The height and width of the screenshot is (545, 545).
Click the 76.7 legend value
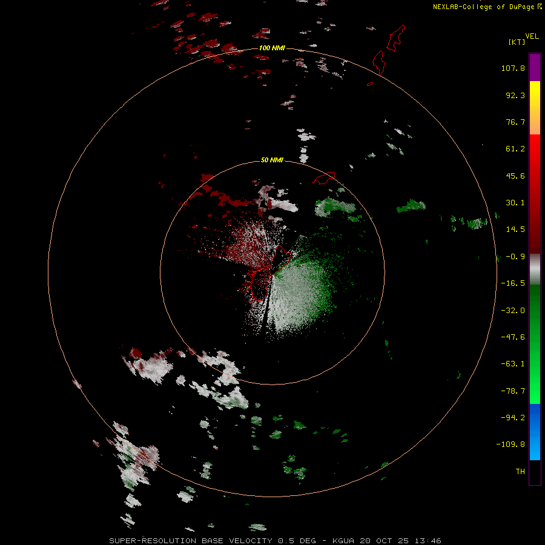[x=515, y=122]
